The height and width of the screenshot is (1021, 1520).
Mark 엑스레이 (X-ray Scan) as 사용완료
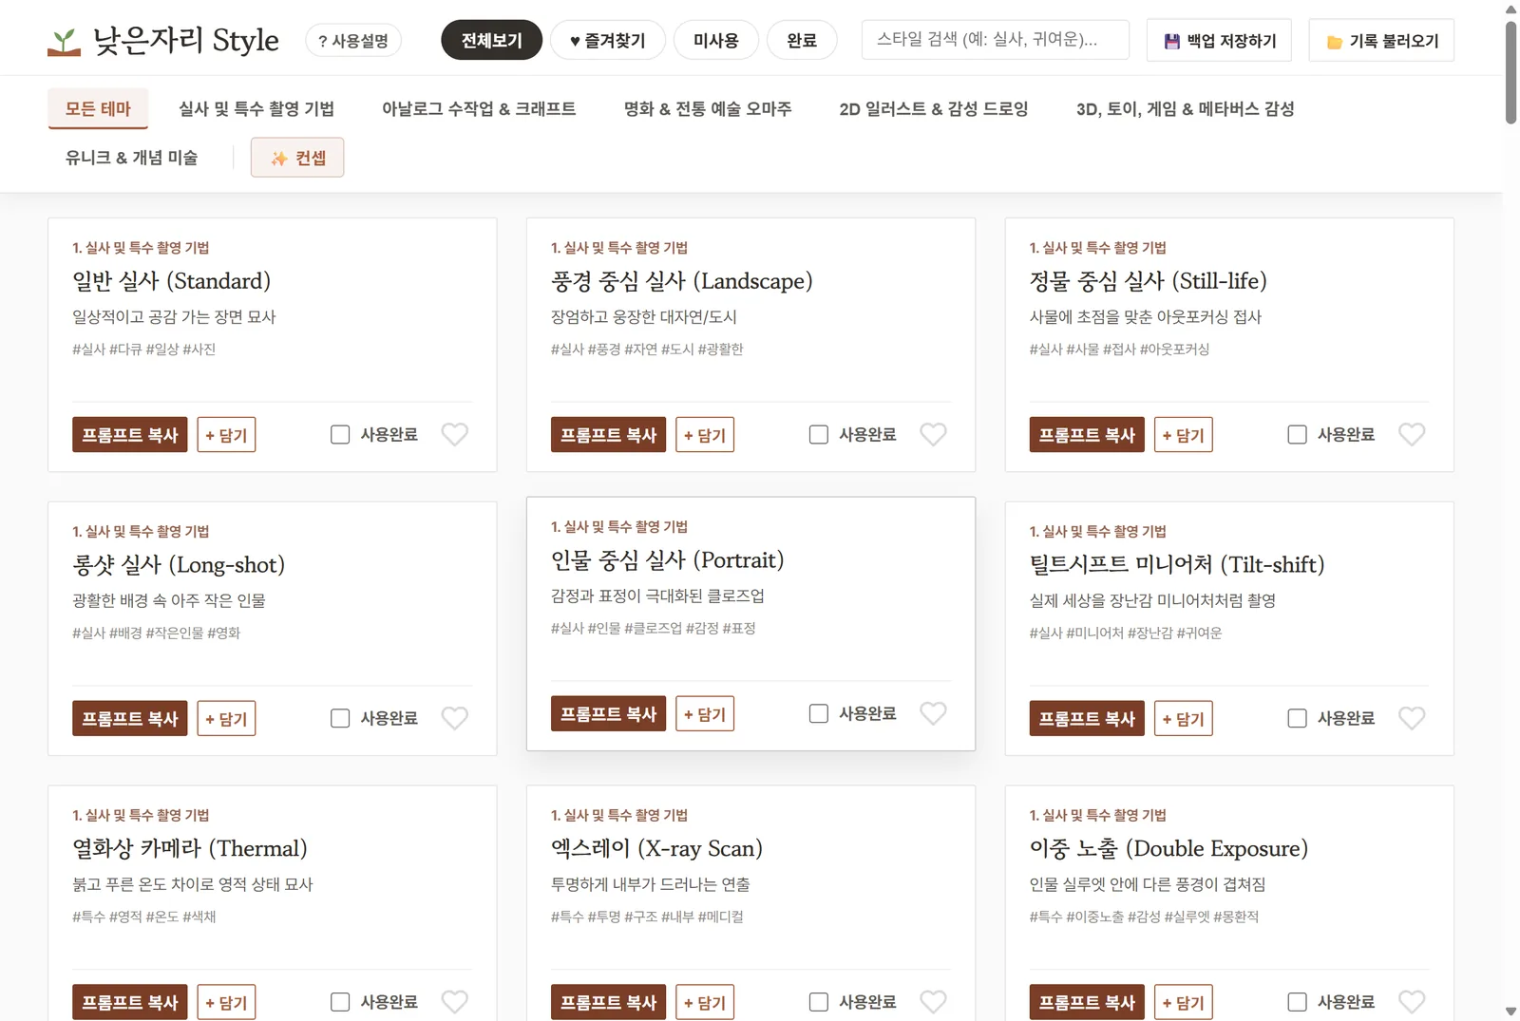819,1002
